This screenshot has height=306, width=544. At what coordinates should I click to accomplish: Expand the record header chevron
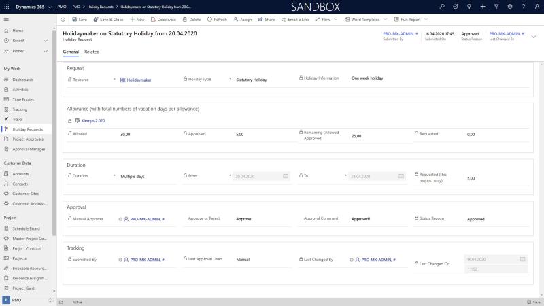[x=534, y=36]
